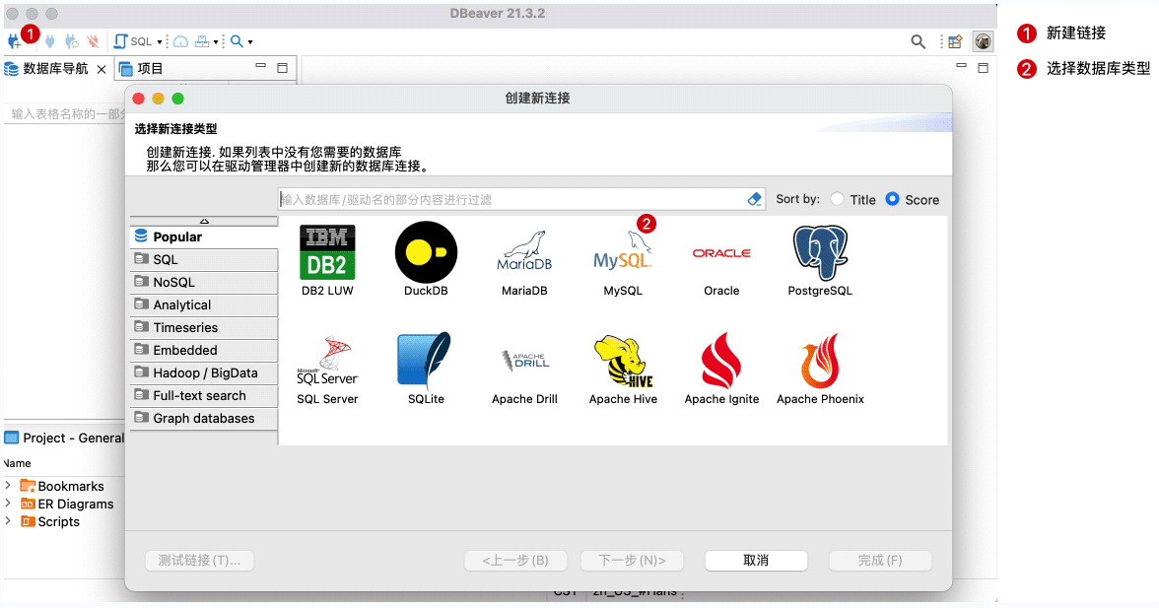The height and width of the screenshot is (608, 1159).
Task: Collapse the category list up arrow
Action: (204, 221)
